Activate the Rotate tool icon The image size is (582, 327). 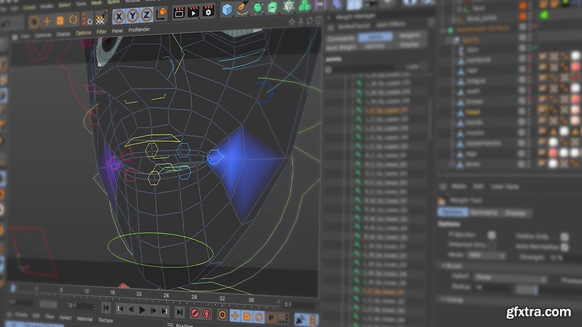coord(74,21)
